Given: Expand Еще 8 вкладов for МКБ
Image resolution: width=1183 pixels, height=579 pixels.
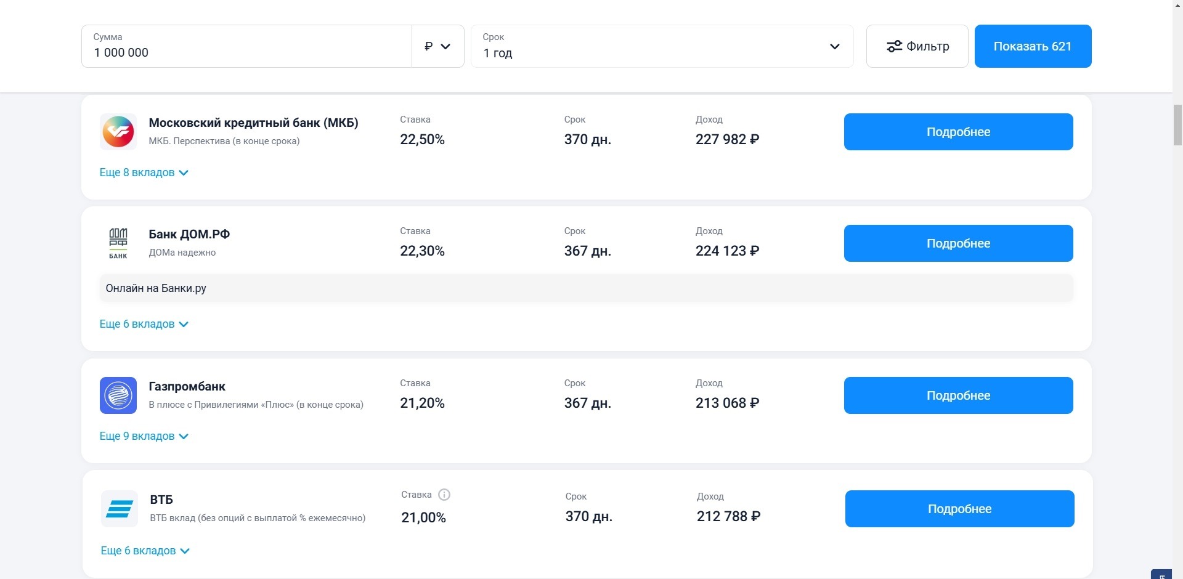Looking at the screenshot, I should tap(144, 172).
